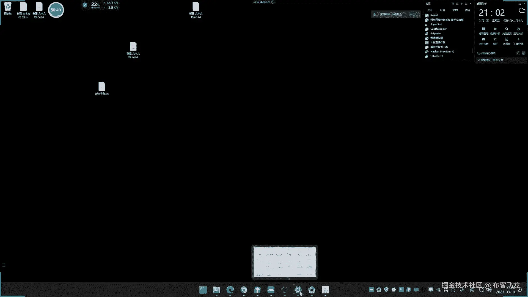Click the weather cloud icon
The width and height of the screenshot is (528, 297).
pyautogui.click(x=522, y=11)
